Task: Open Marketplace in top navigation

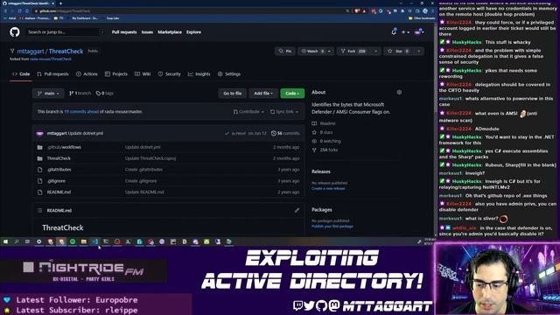Action: click(170, 32)
